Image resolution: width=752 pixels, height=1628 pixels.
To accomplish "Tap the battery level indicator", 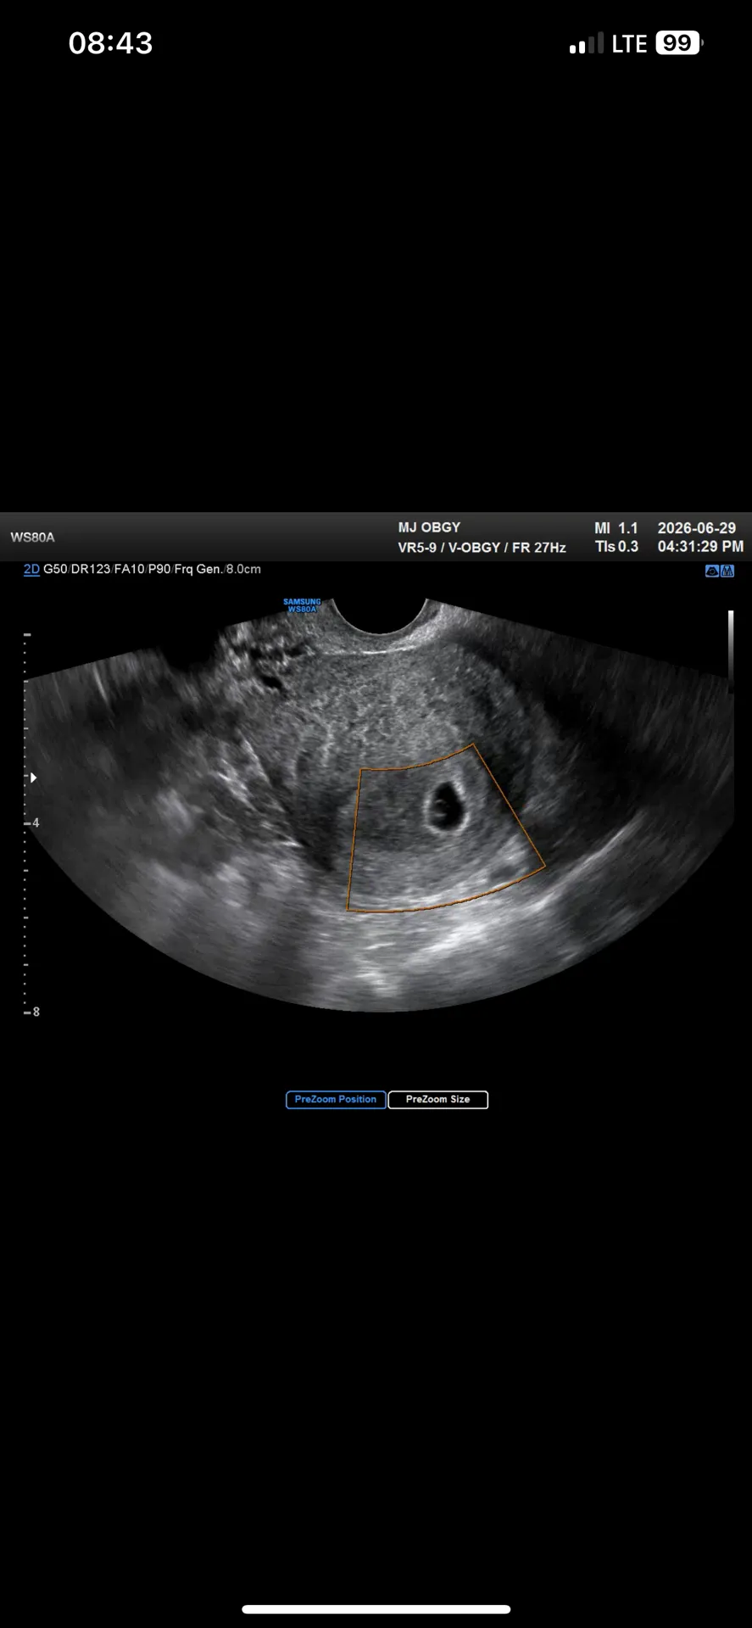I will (x=678, y=43).
